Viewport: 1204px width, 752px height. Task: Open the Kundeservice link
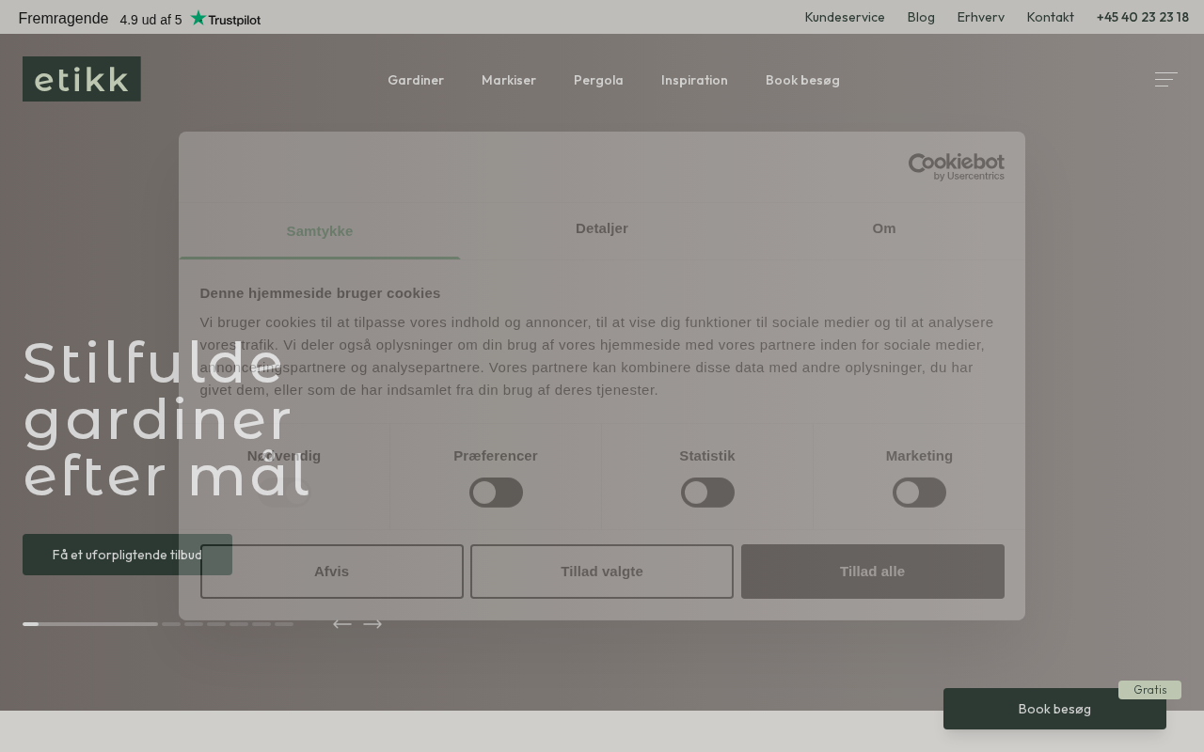click(x=845, y=17)
